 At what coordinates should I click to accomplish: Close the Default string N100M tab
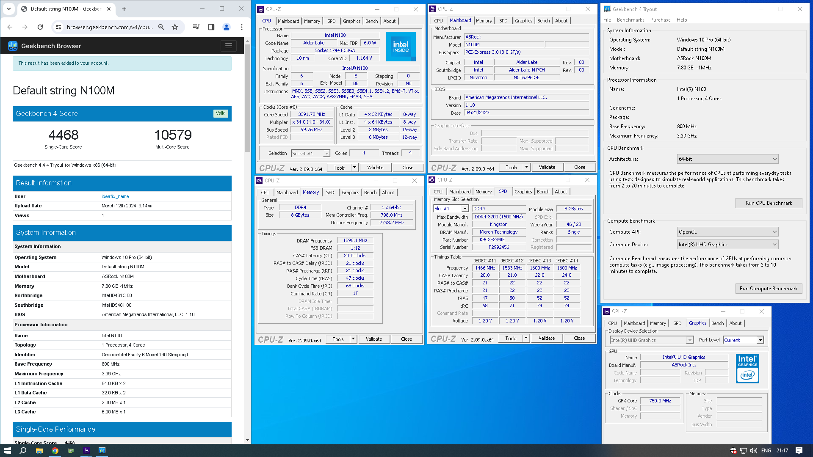109,9
